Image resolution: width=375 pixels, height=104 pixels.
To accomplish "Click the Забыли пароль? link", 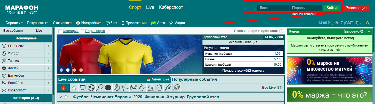I will click(304, 14).
